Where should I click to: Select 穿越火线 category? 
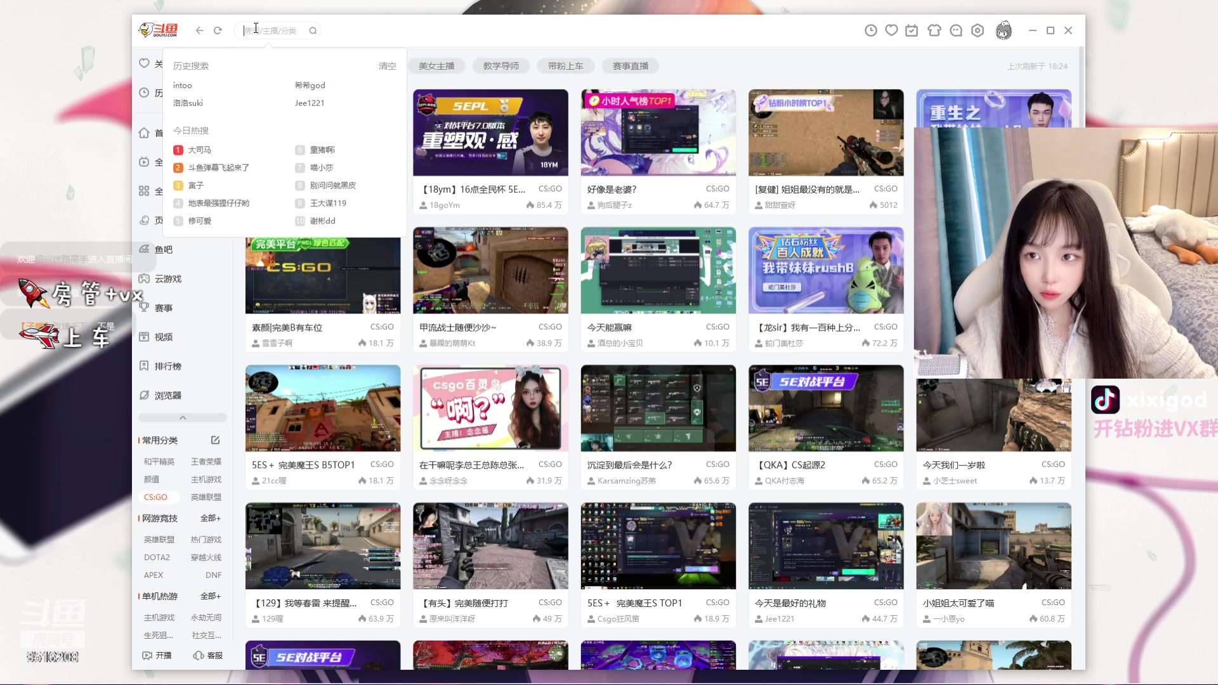(206, 558)
